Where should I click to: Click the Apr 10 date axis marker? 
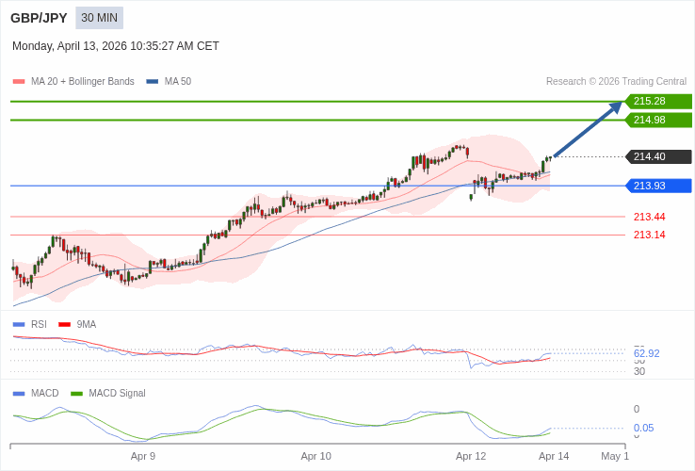tap(315, 456)
